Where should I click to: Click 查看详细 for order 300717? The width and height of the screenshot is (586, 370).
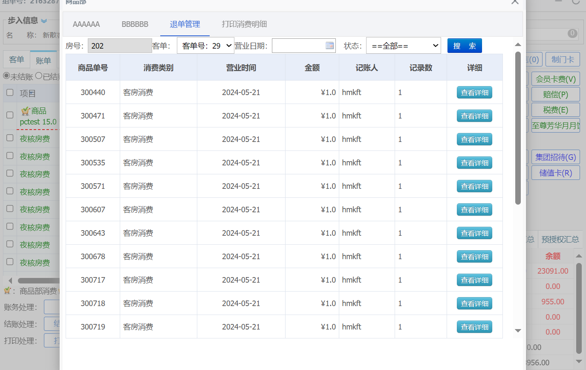pyautogui.click(x=474, y=280)
